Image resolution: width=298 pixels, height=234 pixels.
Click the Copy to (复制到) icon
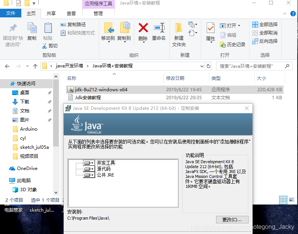(125, 28)
